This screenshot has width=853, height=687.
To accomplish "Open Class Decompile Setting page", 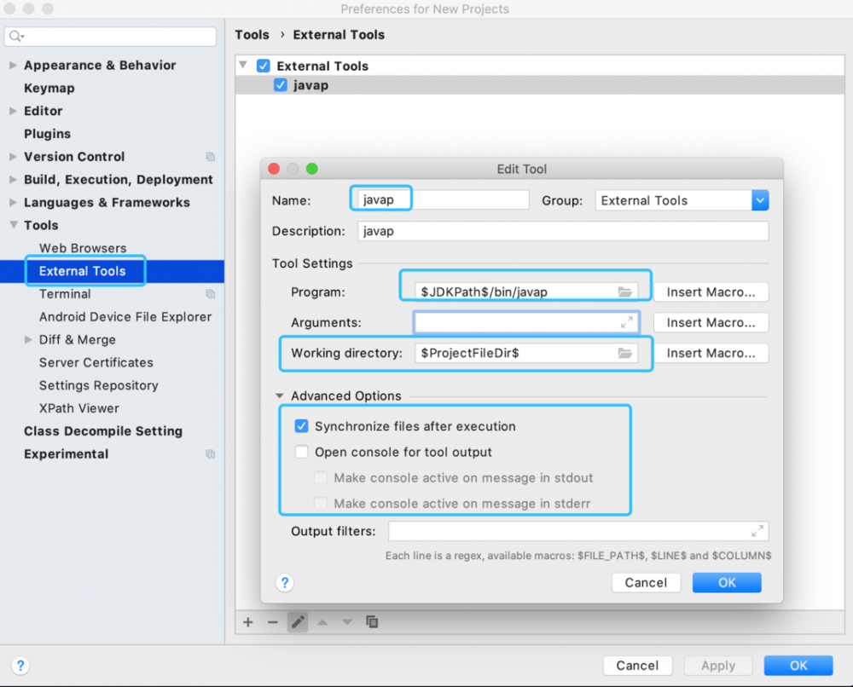I will tap(103, 431).
